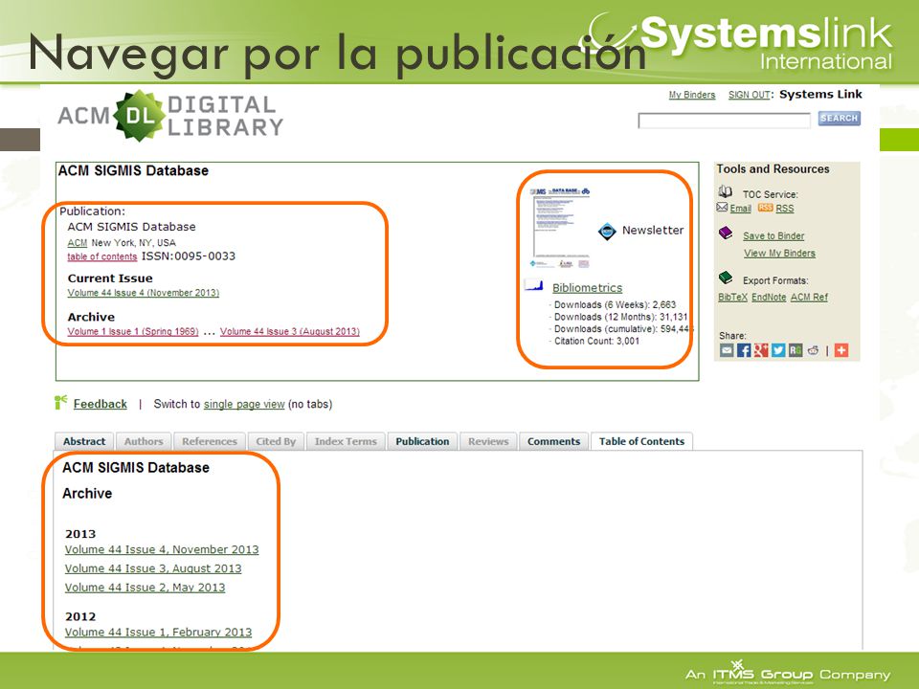Click Save to Binder link
The image size is (919, 689).
tap(773, 235)
